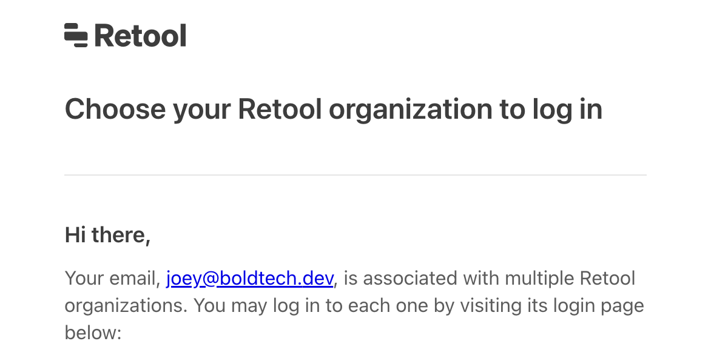Click "You may log in" sentence start
This screenshot has height=361, width=711.
pos(257,305)
